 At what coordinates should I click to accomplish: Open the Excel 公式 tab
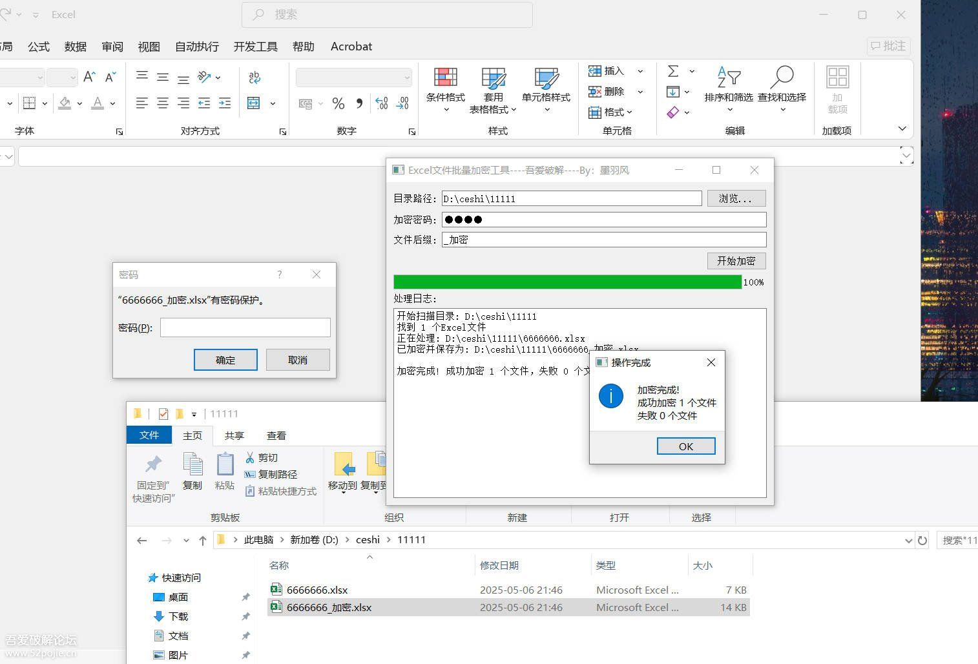pyautogui.click(x=39, y=47)
